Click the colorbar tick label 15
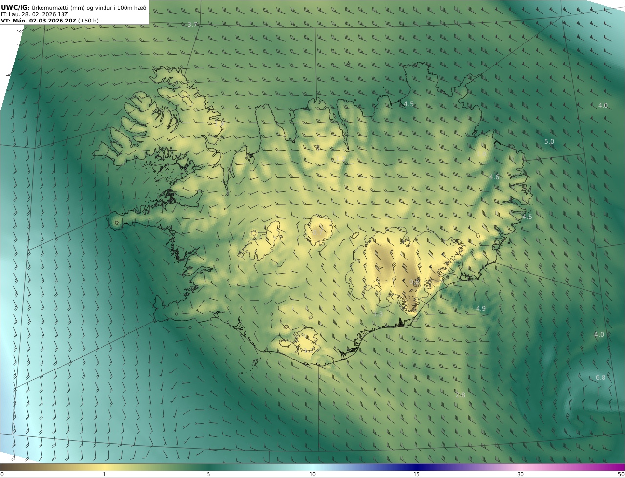Image resolution: width=625 pixels, height=478 pixels. (x=417, y=474)
